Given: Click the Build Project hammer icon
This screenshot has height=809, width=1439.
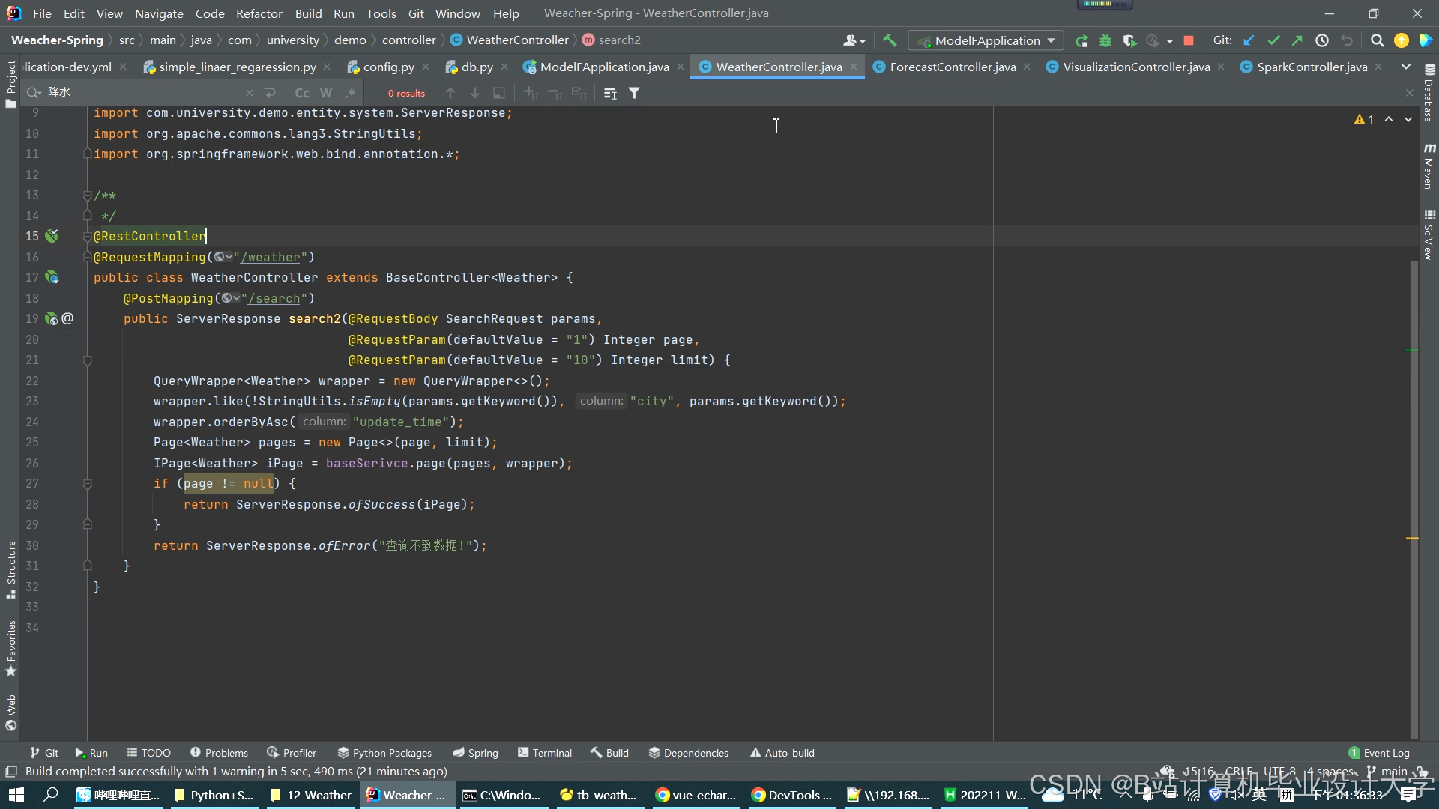Looking at the screenshot, I should pos(890,40).
